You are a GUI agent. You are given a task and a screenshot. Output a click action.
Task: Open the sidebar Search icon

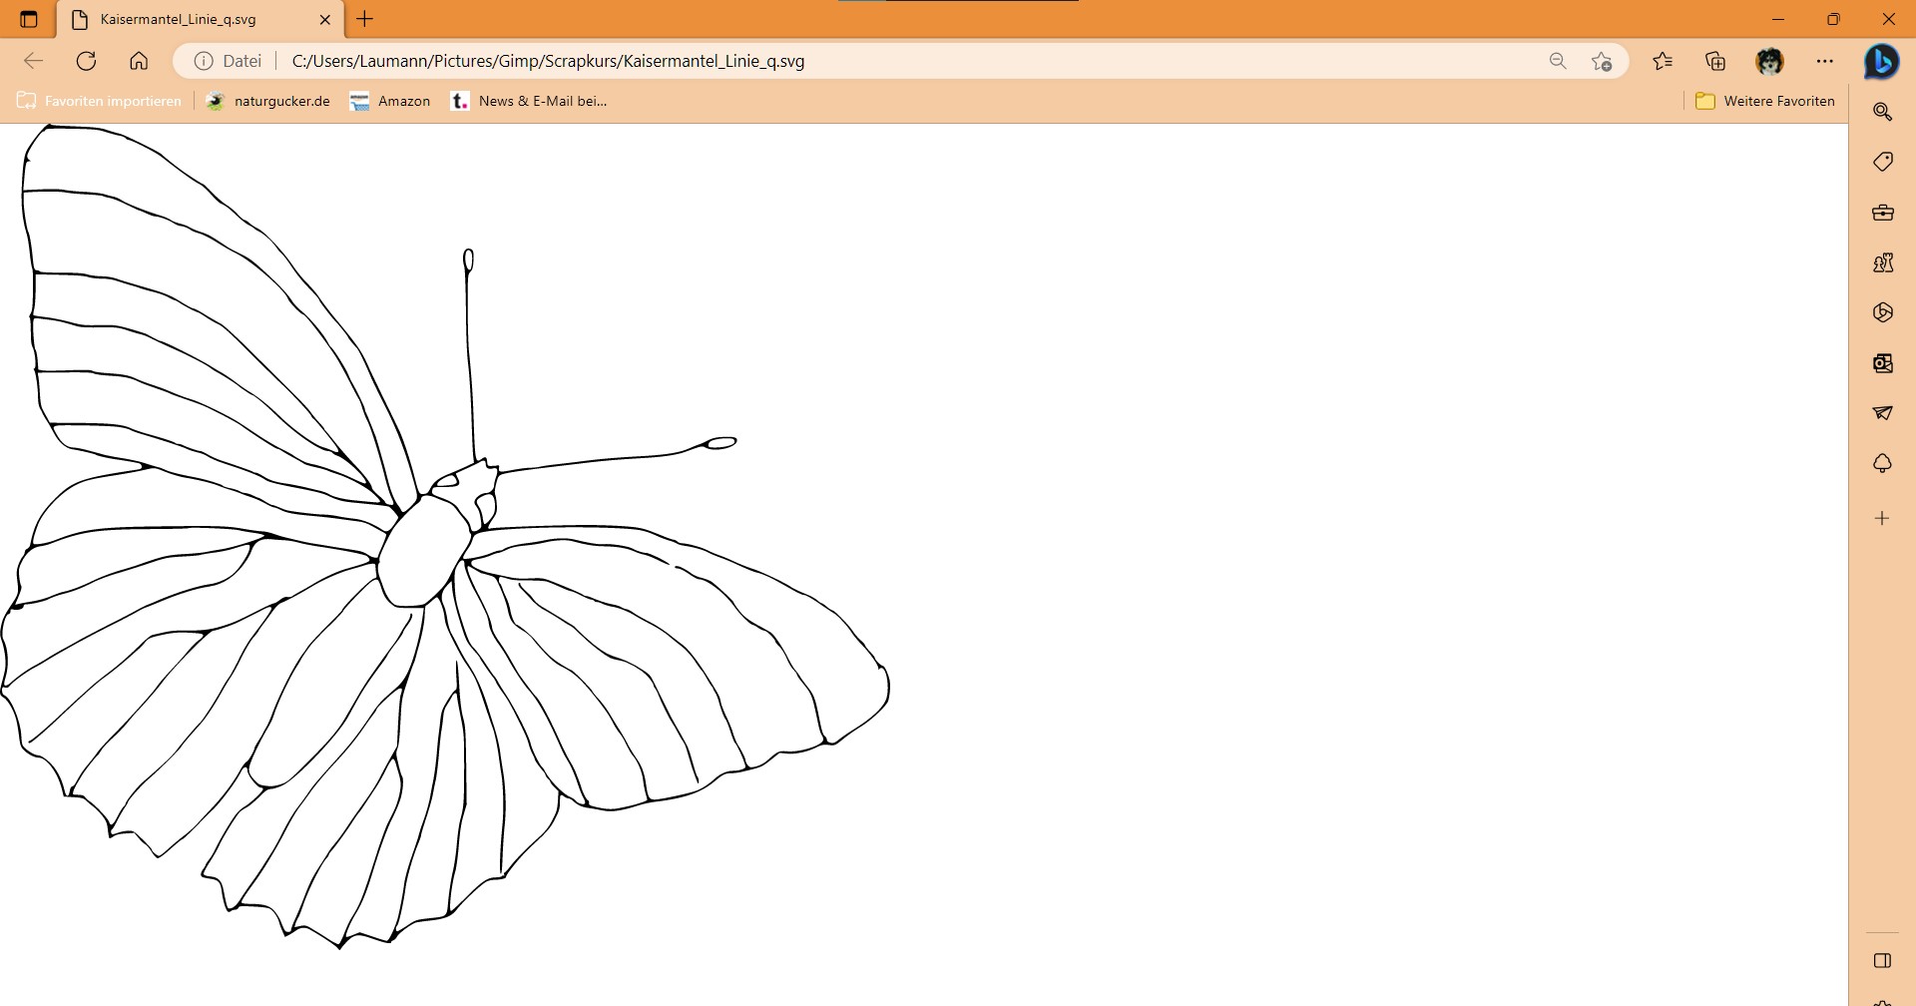(x=1882, y=112)
